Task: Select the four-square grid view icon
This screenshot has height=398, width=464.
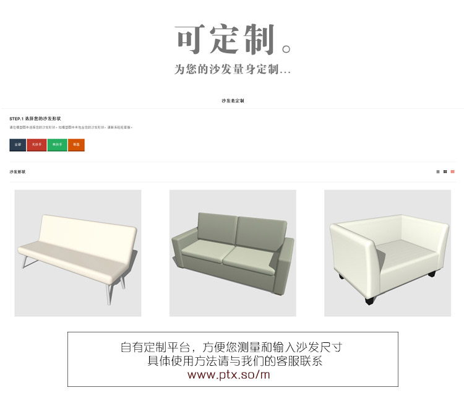Action: click(445, 171)
